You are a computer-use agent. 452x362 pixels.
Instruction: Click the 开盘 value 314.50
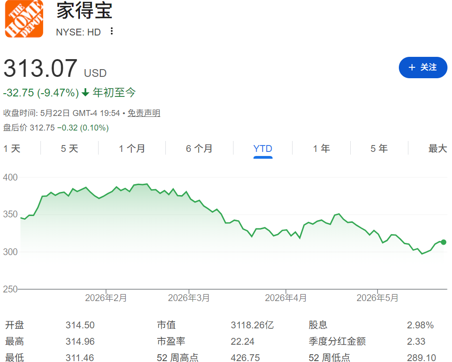[x=80, y=325]
